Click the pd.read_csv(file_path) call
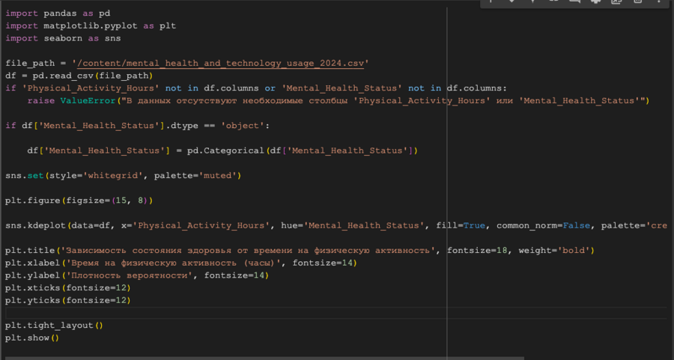674x360 pixels. [90, 76]
